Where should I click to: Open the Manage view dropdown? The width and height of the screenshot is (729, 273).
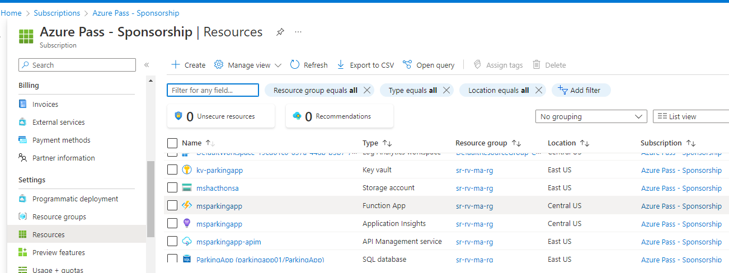pyautogui.click(x=248, y=65)
